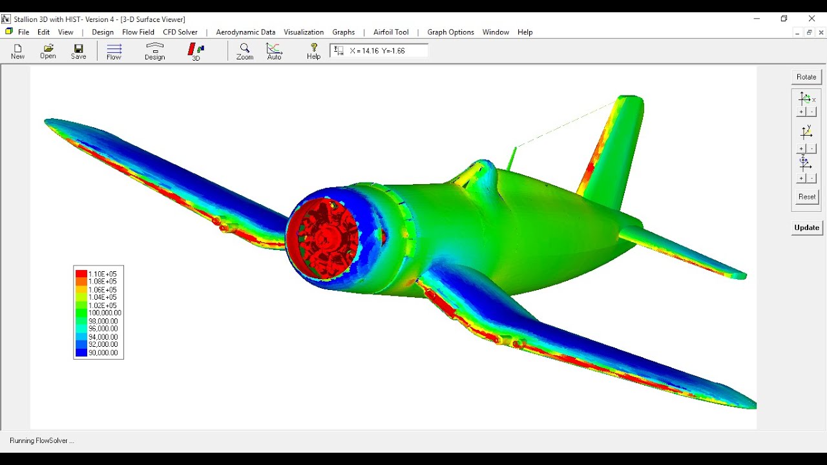
Task: Open Help from the toolbar icon
Action: 313,52
